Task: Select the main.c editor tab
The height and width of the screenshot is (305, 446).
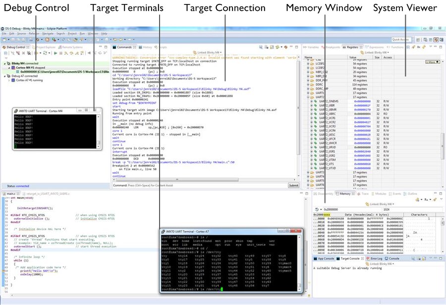Action: pyautogui.click(x=10, y=193)
